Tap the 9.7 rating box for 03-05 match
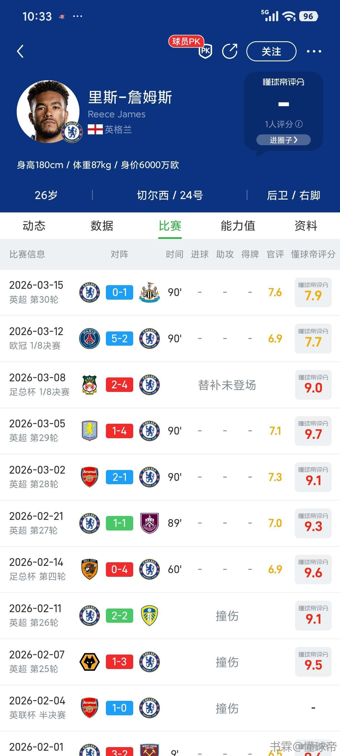Screen dimensions: 340x756 point(313,431)
